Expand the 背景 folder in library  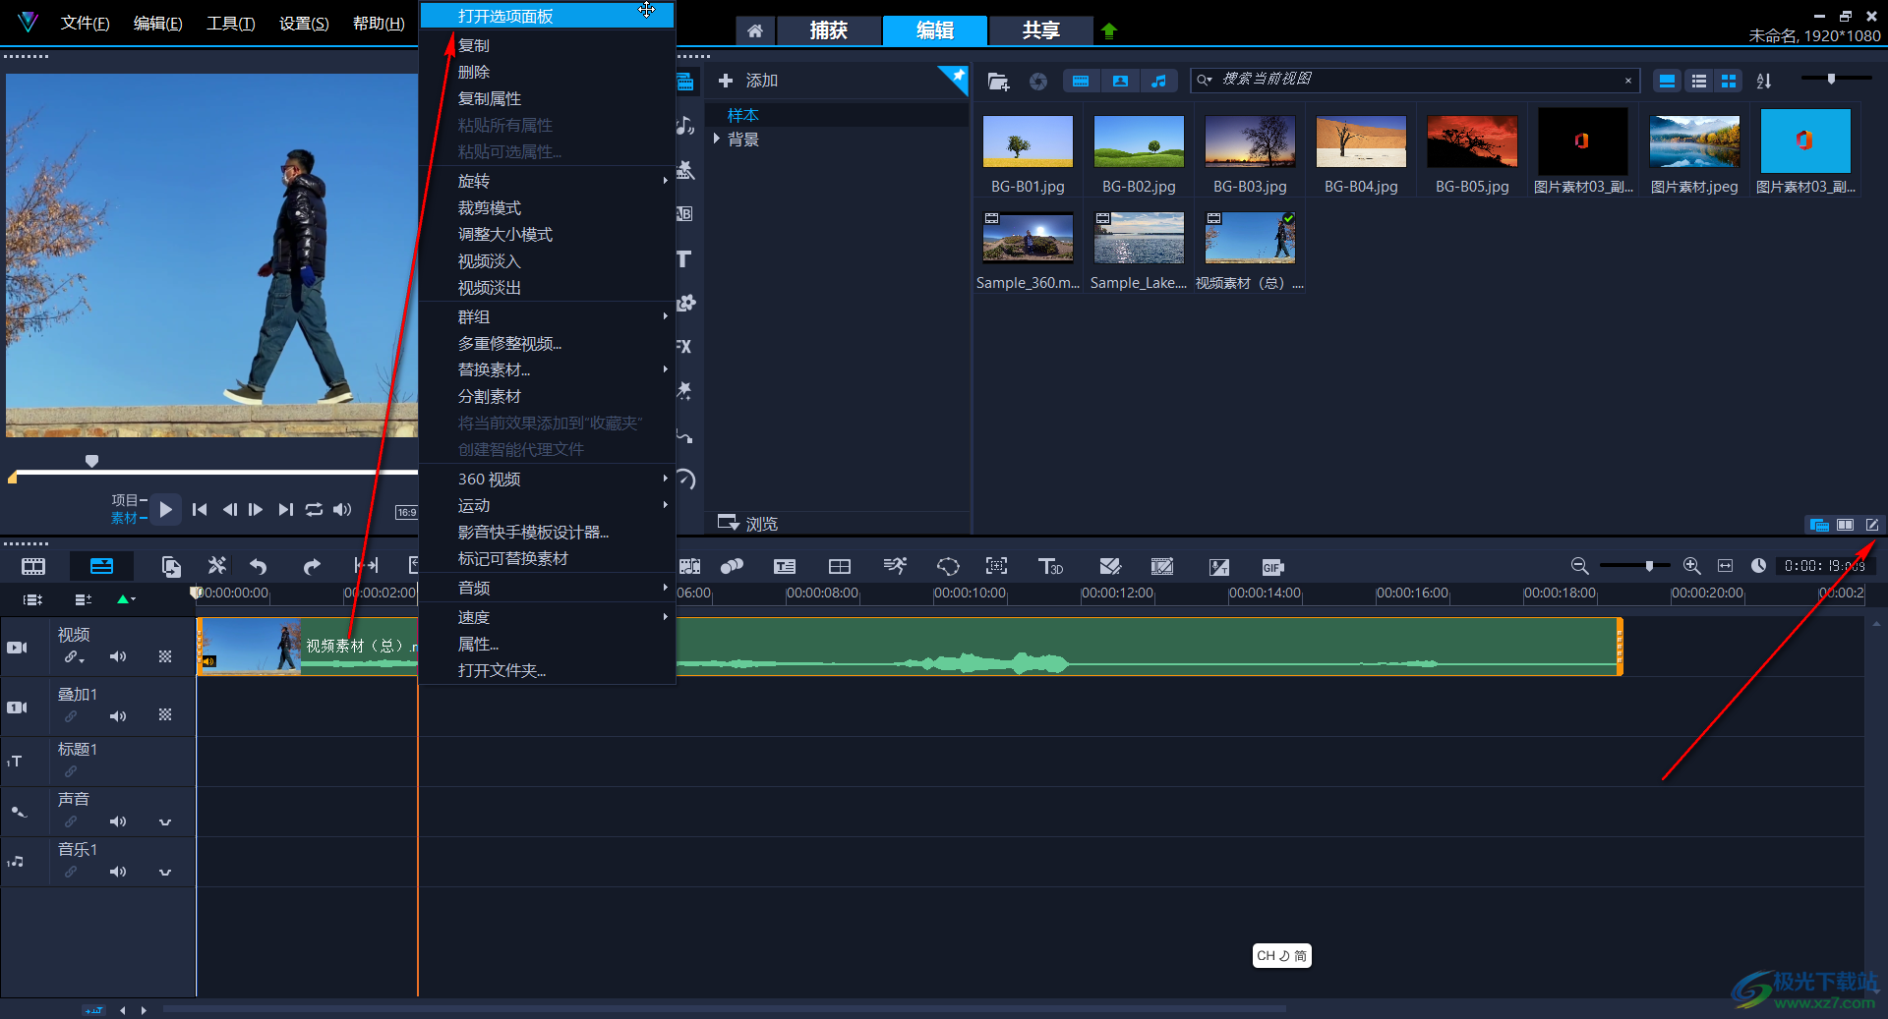coord(717,140)
